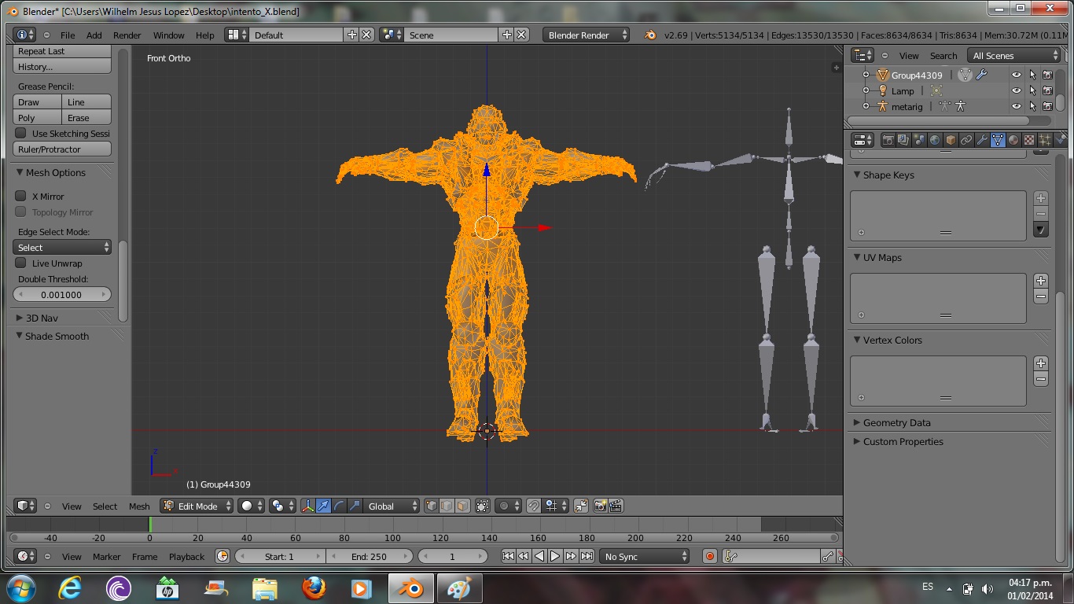
Task: Click the OpenGL render image camera icon
Action: coord(601,506)
